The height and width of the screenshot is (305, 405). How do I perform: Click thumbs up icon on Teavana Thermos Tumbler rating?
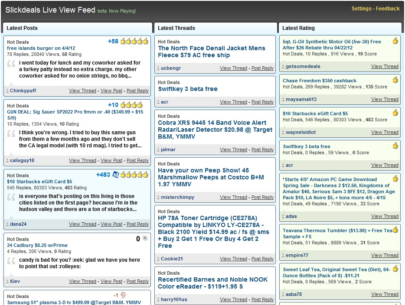coord(395,230)
